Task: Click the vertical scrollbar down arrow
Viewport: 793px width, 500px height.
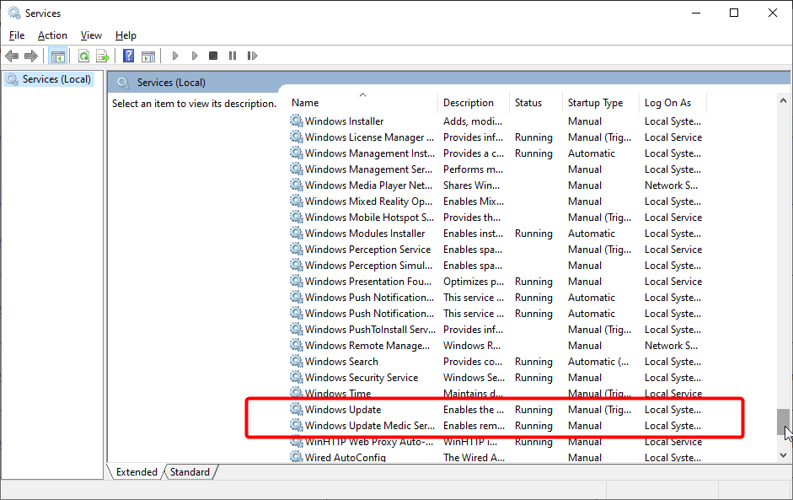Action: [784, 455]
